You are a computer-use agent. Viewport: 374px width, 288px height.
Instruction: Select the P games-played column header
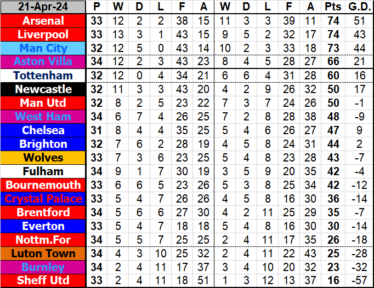(x=97, y=7)
